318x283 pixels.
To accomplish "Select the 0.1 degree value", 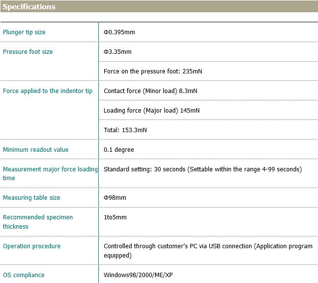I will click(x=118, y=150).
